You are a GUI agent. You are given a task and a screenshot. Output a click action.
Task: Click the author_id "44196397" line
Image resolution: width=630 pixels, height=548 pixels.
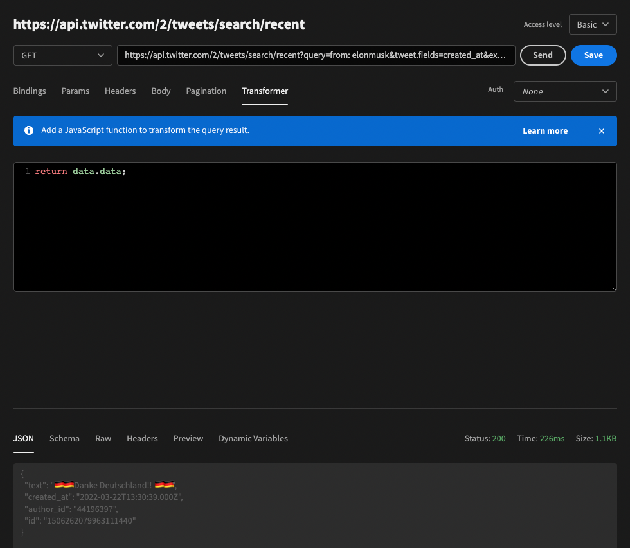71,509
